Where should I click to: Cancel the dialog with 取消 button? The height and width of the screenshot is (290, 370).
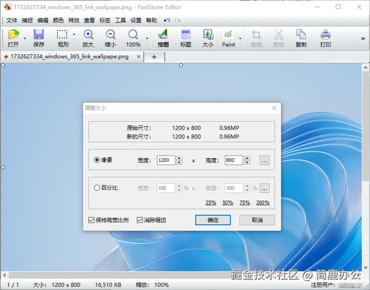pyautogui.click(x=257, y=220)
